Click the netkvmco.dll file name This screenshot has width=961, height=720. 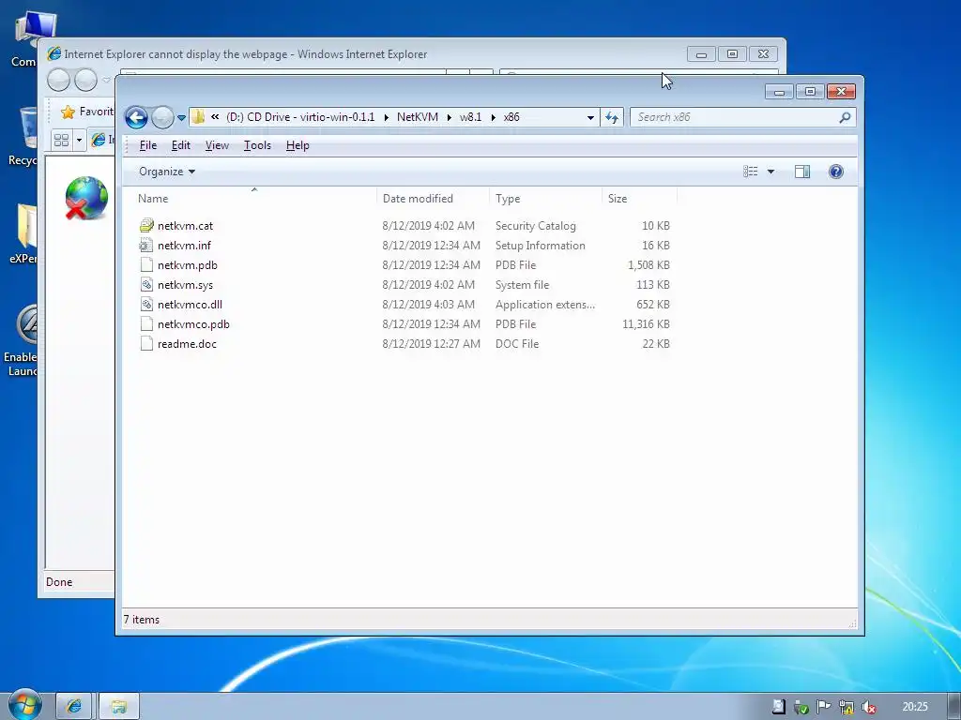tap(190, 304)
